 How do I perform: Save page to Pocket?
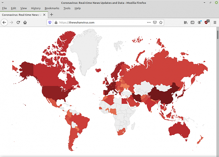tap(155, 22)
